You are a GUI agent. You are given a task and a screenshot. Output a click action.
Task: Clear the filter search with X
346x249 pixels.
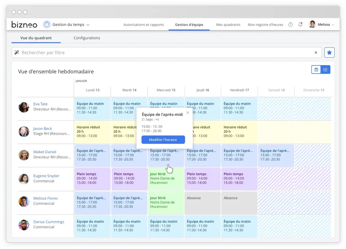(316, 53)
